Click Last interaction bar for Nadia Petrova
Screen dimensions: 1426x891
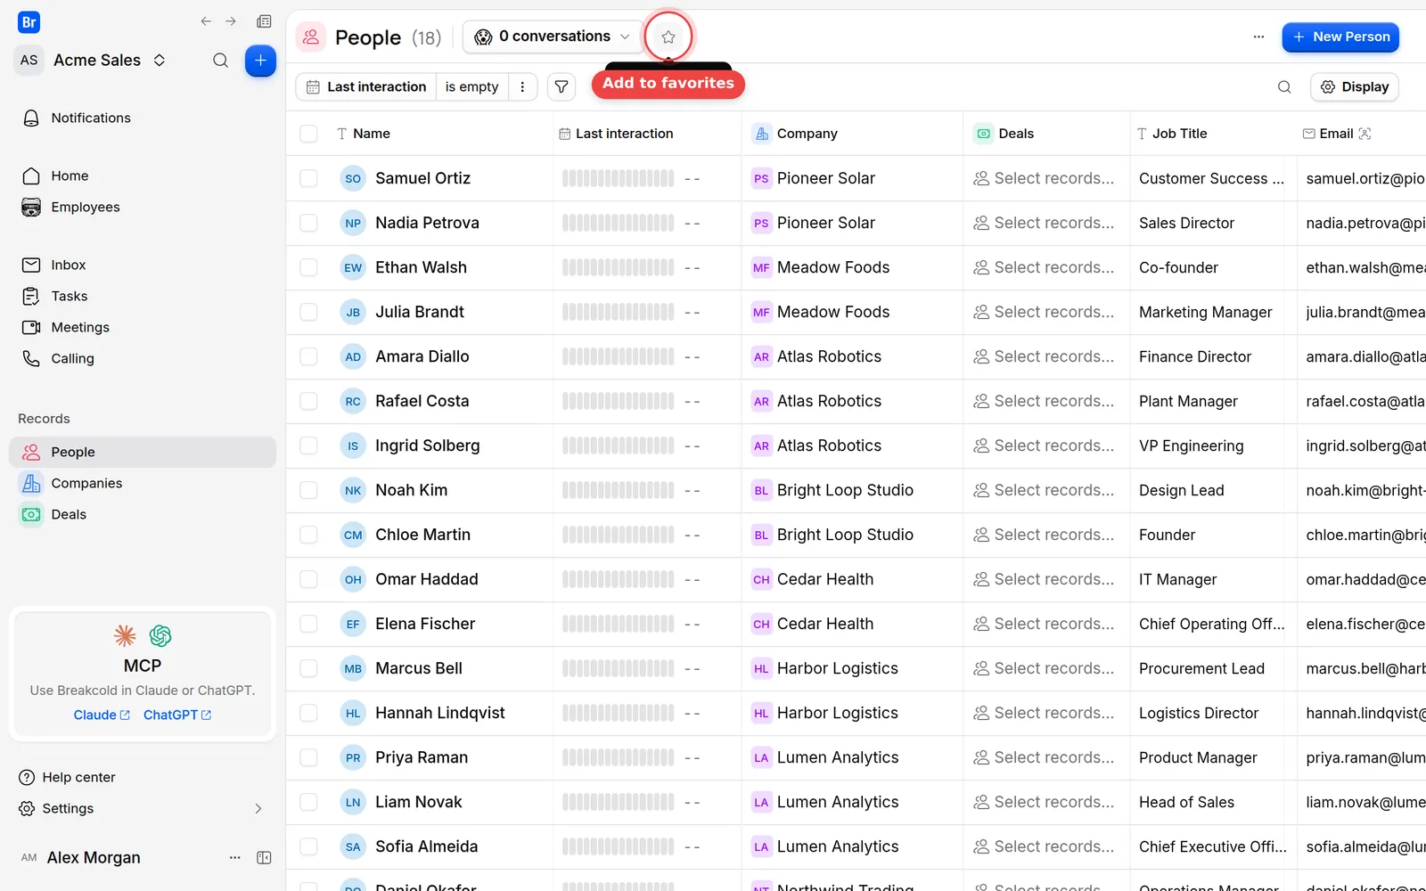click(x=618, y=223)
